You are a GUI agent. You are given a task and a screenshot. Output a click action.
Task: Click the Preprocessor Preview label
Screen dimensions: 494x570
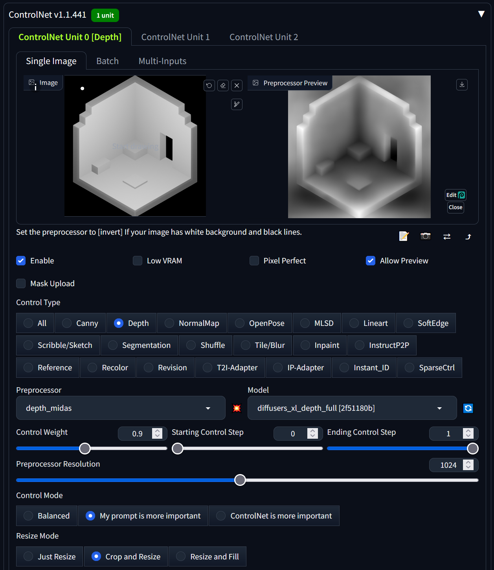(290, 83)
